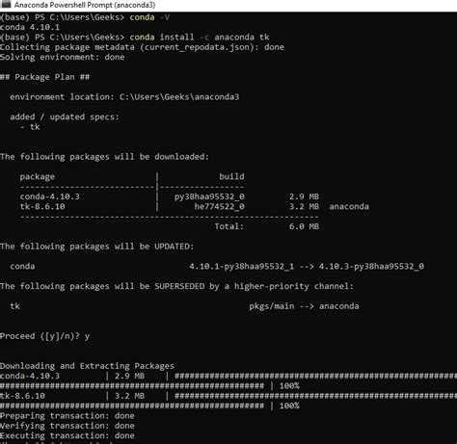Click 'Collecting package metadata (current_repodata.json): done' line
457x444 pixels.
tap(142, 47)
